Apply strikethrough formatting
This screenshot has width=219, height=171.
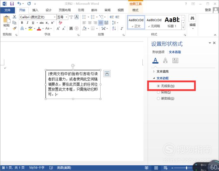click(x=42, y=22)
